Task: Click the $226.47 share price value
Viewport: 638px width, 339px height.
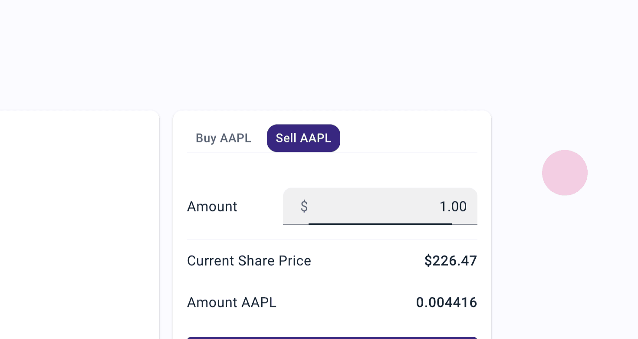Action: [451, 261]
